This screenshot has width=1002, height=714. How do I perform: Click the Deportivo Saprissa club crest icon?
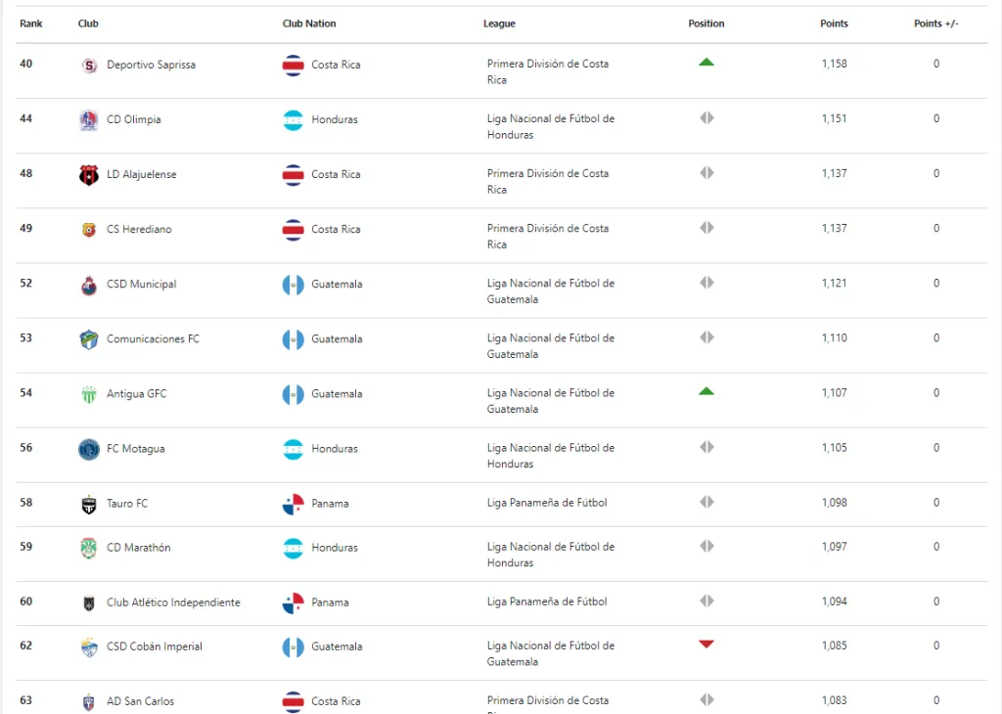coord(89,66)
